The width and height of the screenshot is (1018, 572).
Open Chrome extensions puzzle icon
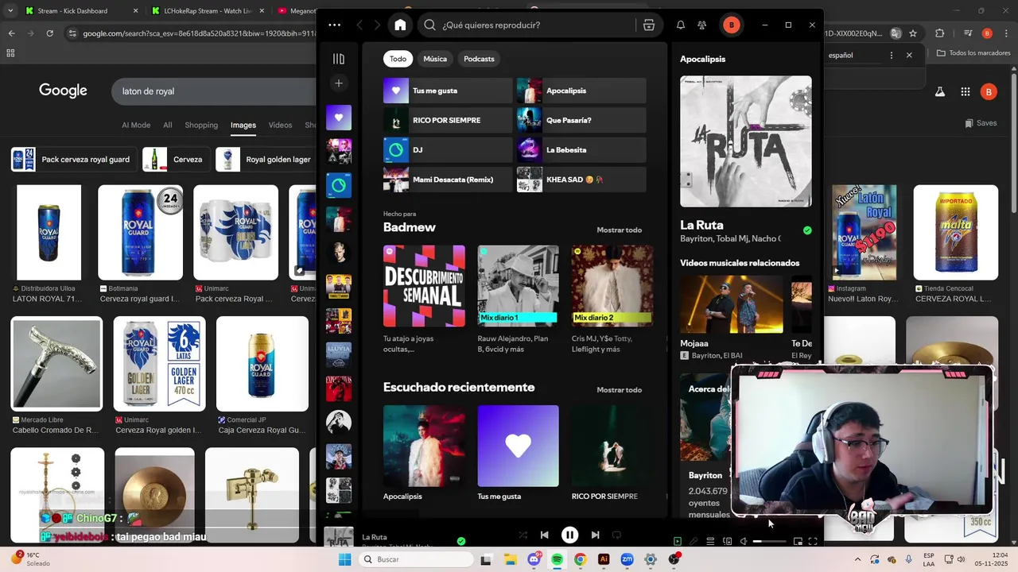940,33
